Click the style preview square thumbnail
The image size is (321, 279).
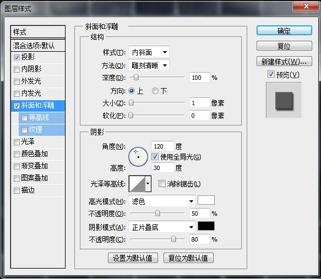pos(284,101)
